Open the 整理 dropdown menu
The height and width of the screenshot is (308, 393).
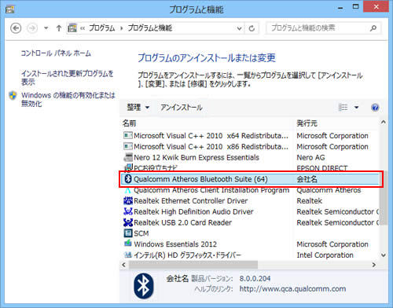coord(138,108)
